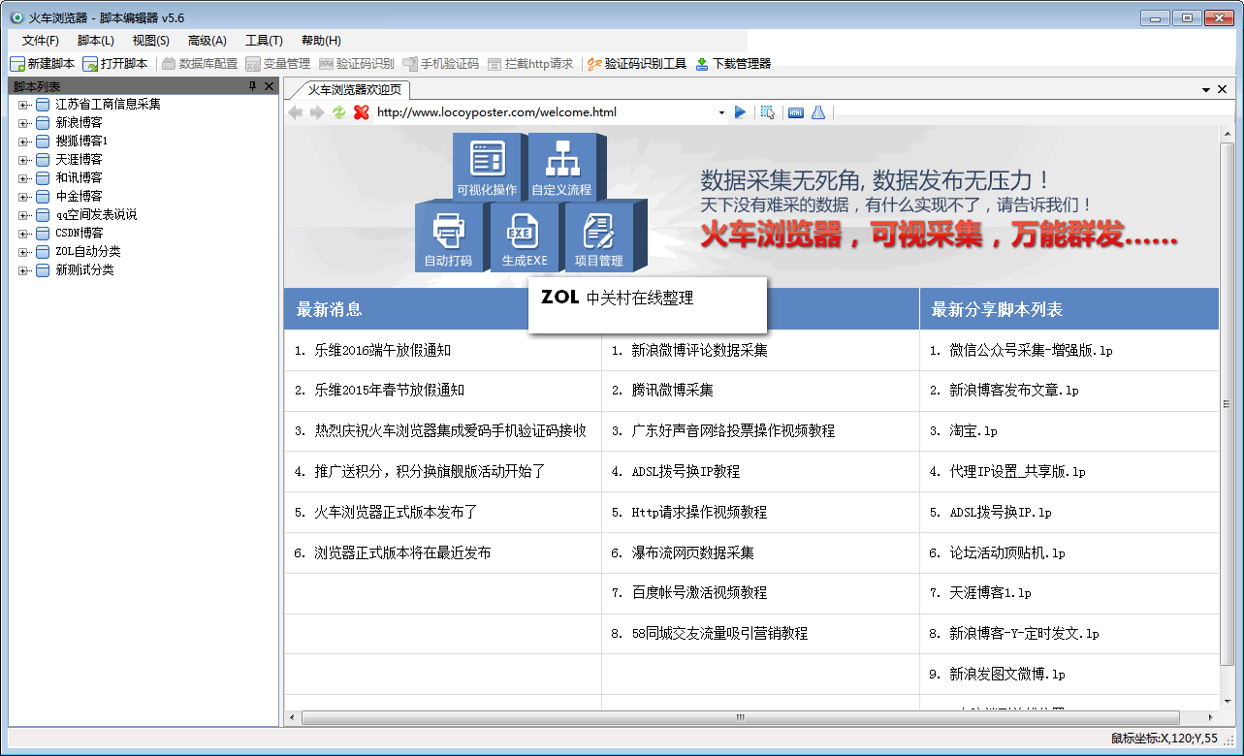Activate the element selection picker icon

[x=768, y=112]
